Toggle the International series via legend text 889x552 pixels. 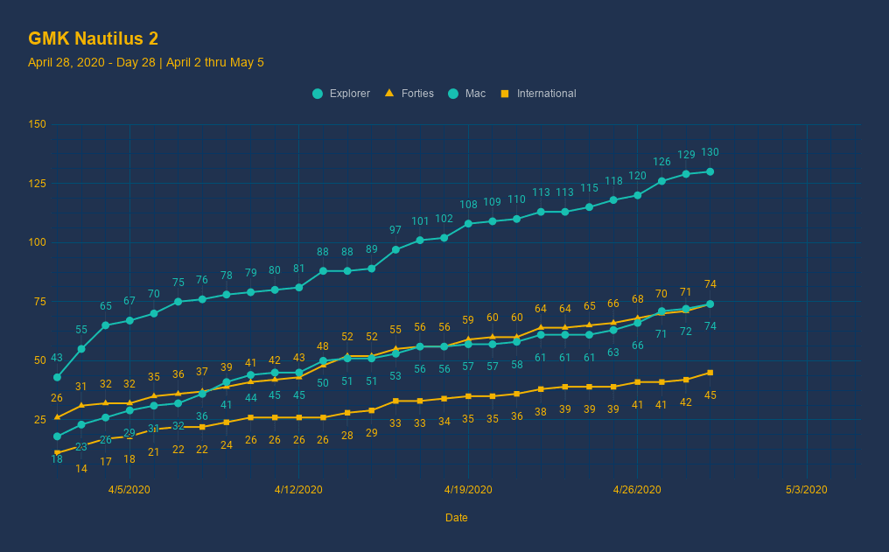click(546, 94)
